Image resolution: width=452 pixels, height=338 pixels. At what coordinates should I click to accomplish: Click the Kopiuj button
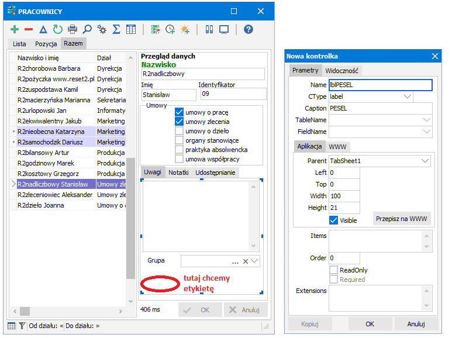pyautogui.click(x=310, y=324)
